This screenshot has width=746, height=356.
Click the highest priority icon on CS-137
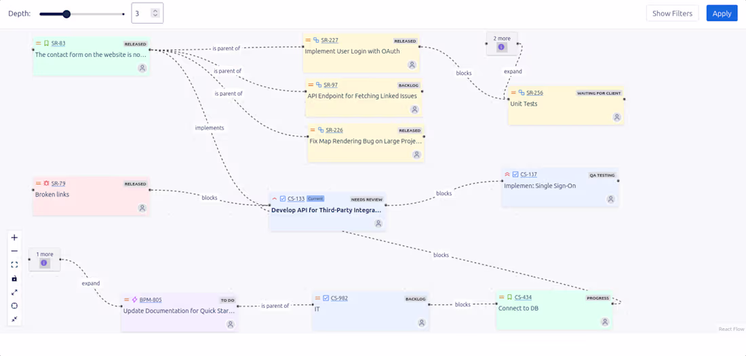(x=507, y=174)
